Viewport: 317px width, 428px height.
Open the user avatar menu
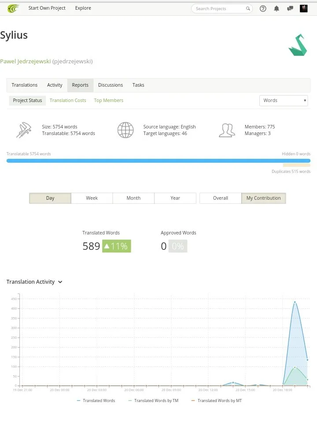[x=304, y=8]
